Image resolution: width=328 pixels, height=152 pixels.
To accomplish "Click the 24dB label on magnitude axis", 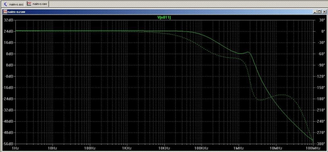I will [x=8, y=31].
